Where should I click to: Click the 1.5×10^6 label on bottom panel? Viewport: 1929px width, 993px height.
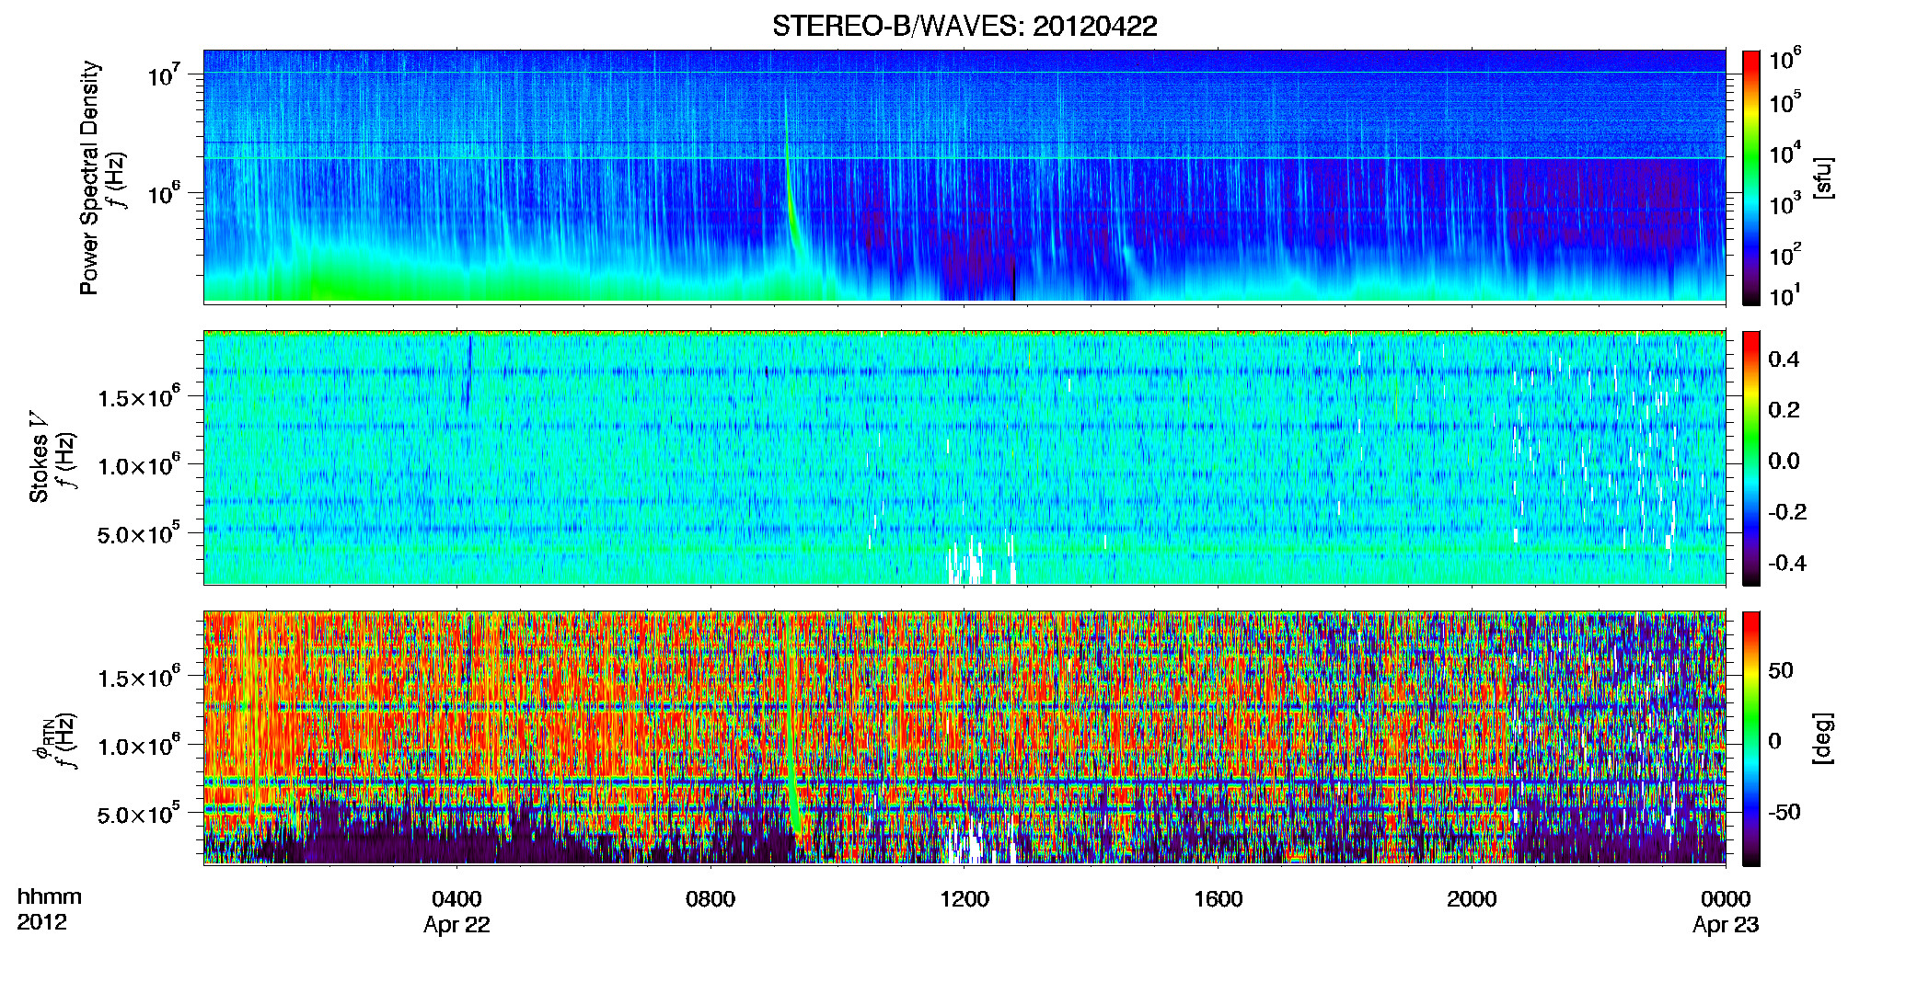tap(139, 678)
